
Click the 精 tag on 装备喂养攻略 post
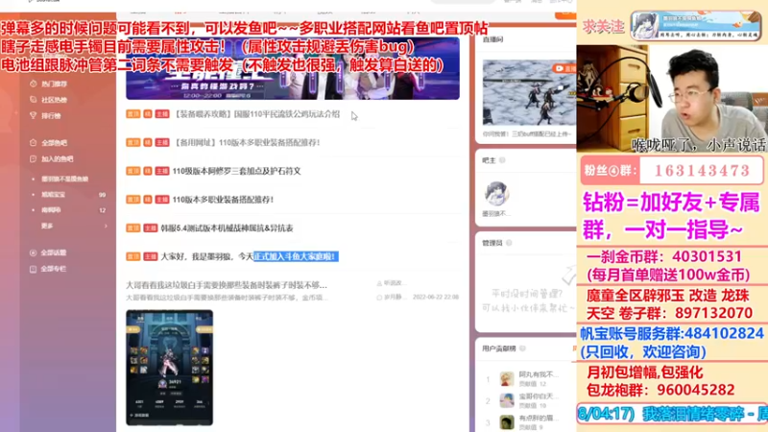[x=148, y=114]
